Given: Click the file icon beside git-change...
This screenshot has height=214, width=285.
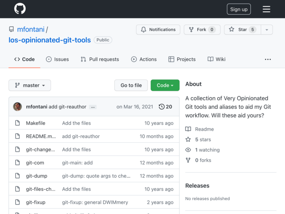Looking at the screenshot, I should [17, 149].
